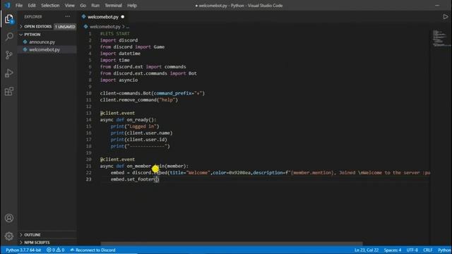452x254 pixels.
Task: Click UTF-8 encoding selector
Action: (x=412, y=250)
